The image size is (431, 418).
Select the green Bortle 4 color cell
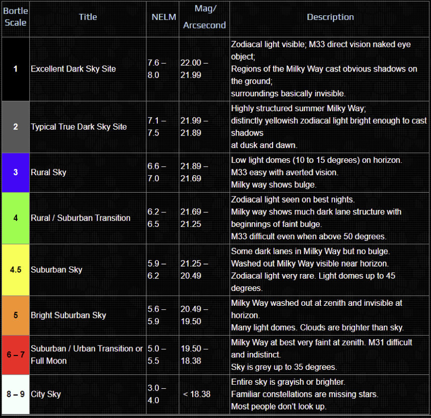[x=16, y=218]
